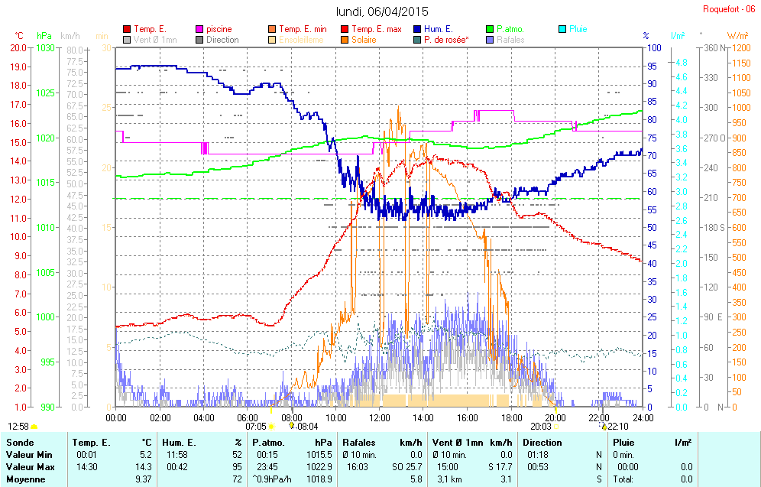Viewport: 761px width, 487px height.
Task: Click the red Temp. E. max swatch
Action: pos(345,29)
